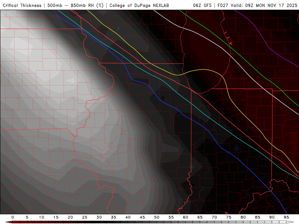Click the "Critical Thickness" title text
Image resolution: width=299 pixels, height=224 pixels.
tap(22, 5)
